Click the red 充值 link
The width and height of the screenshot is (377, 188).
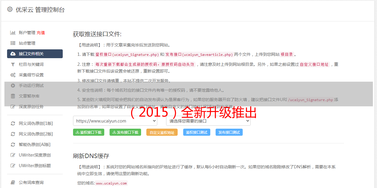pyautogui.click(x=41, y=33)
